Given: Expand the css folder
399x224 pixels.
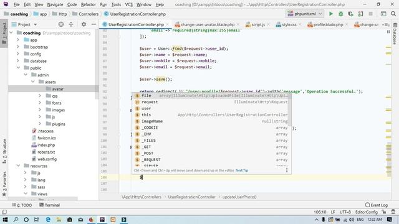Looking at the screenshot, I should point(40,96).
